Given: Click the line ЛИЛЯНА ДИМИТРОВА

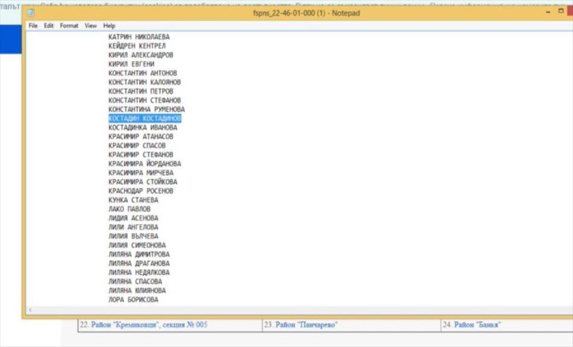Looking at the screenshot, I should pos(139,254).
